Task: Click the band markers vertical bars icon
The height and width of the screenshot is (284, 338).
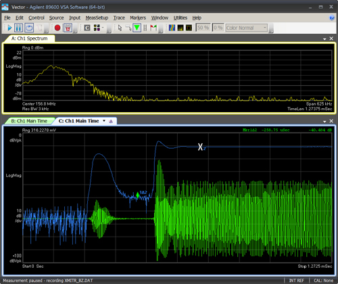Action: coord(145,28)
